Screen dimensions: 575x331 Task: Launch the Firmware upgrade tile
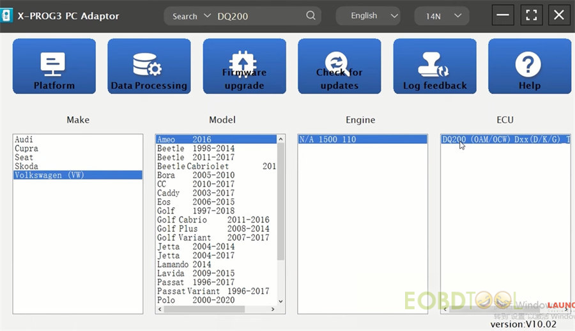pyautogui.click(x=244, y=66)
